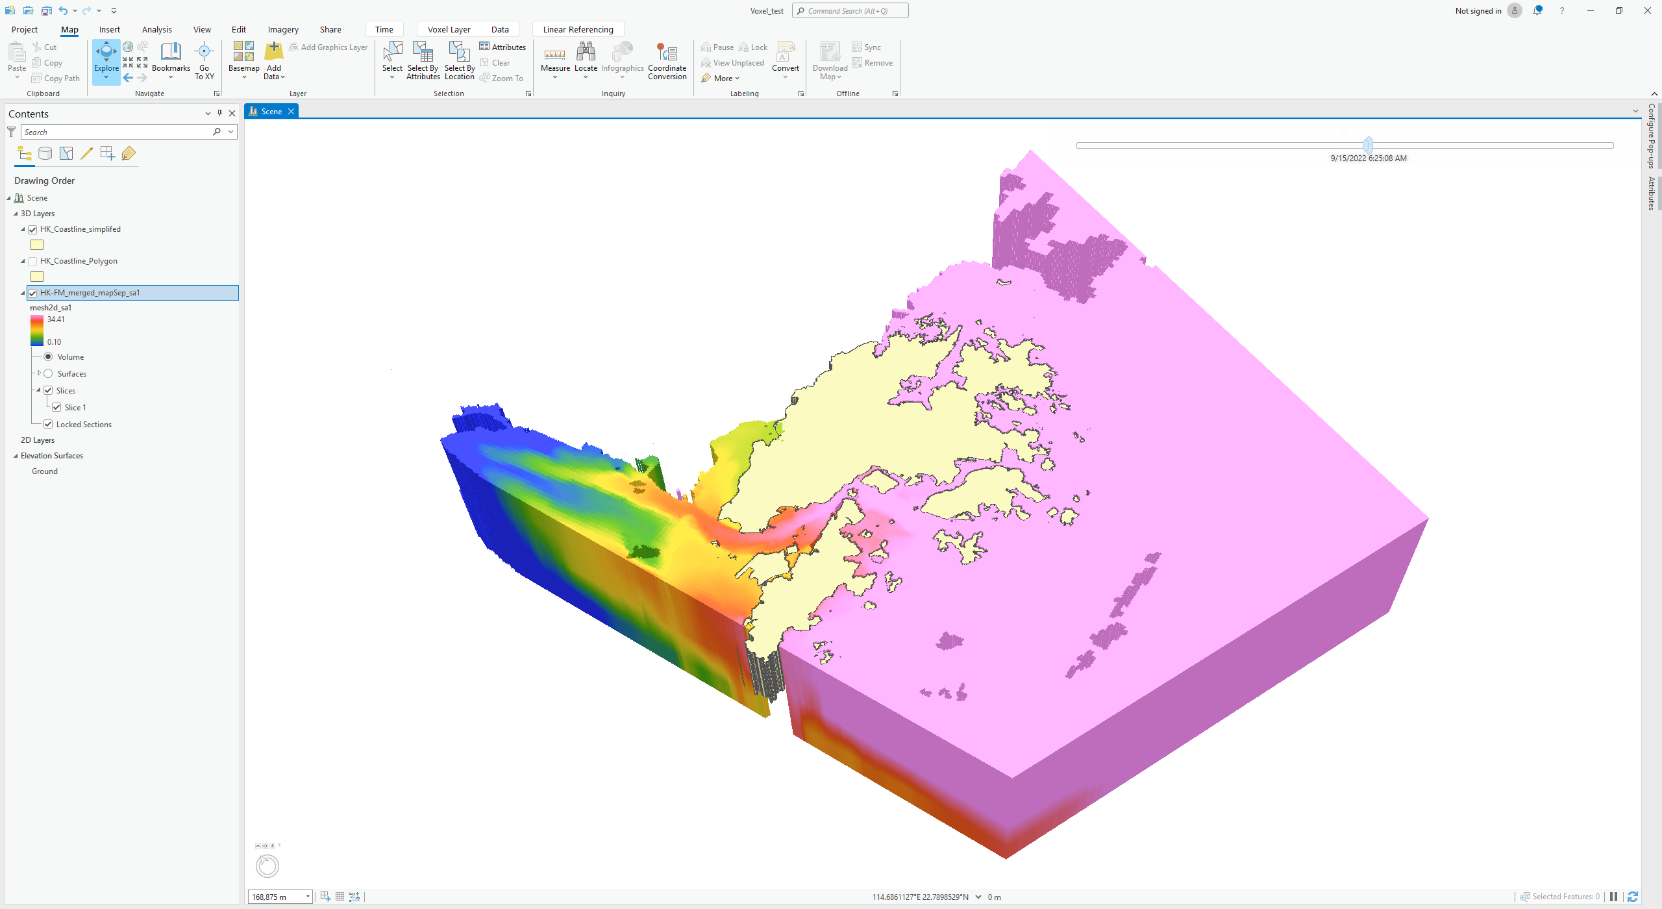
Task: Click Select By Attributes icon
Action: [x=423, y=53]
